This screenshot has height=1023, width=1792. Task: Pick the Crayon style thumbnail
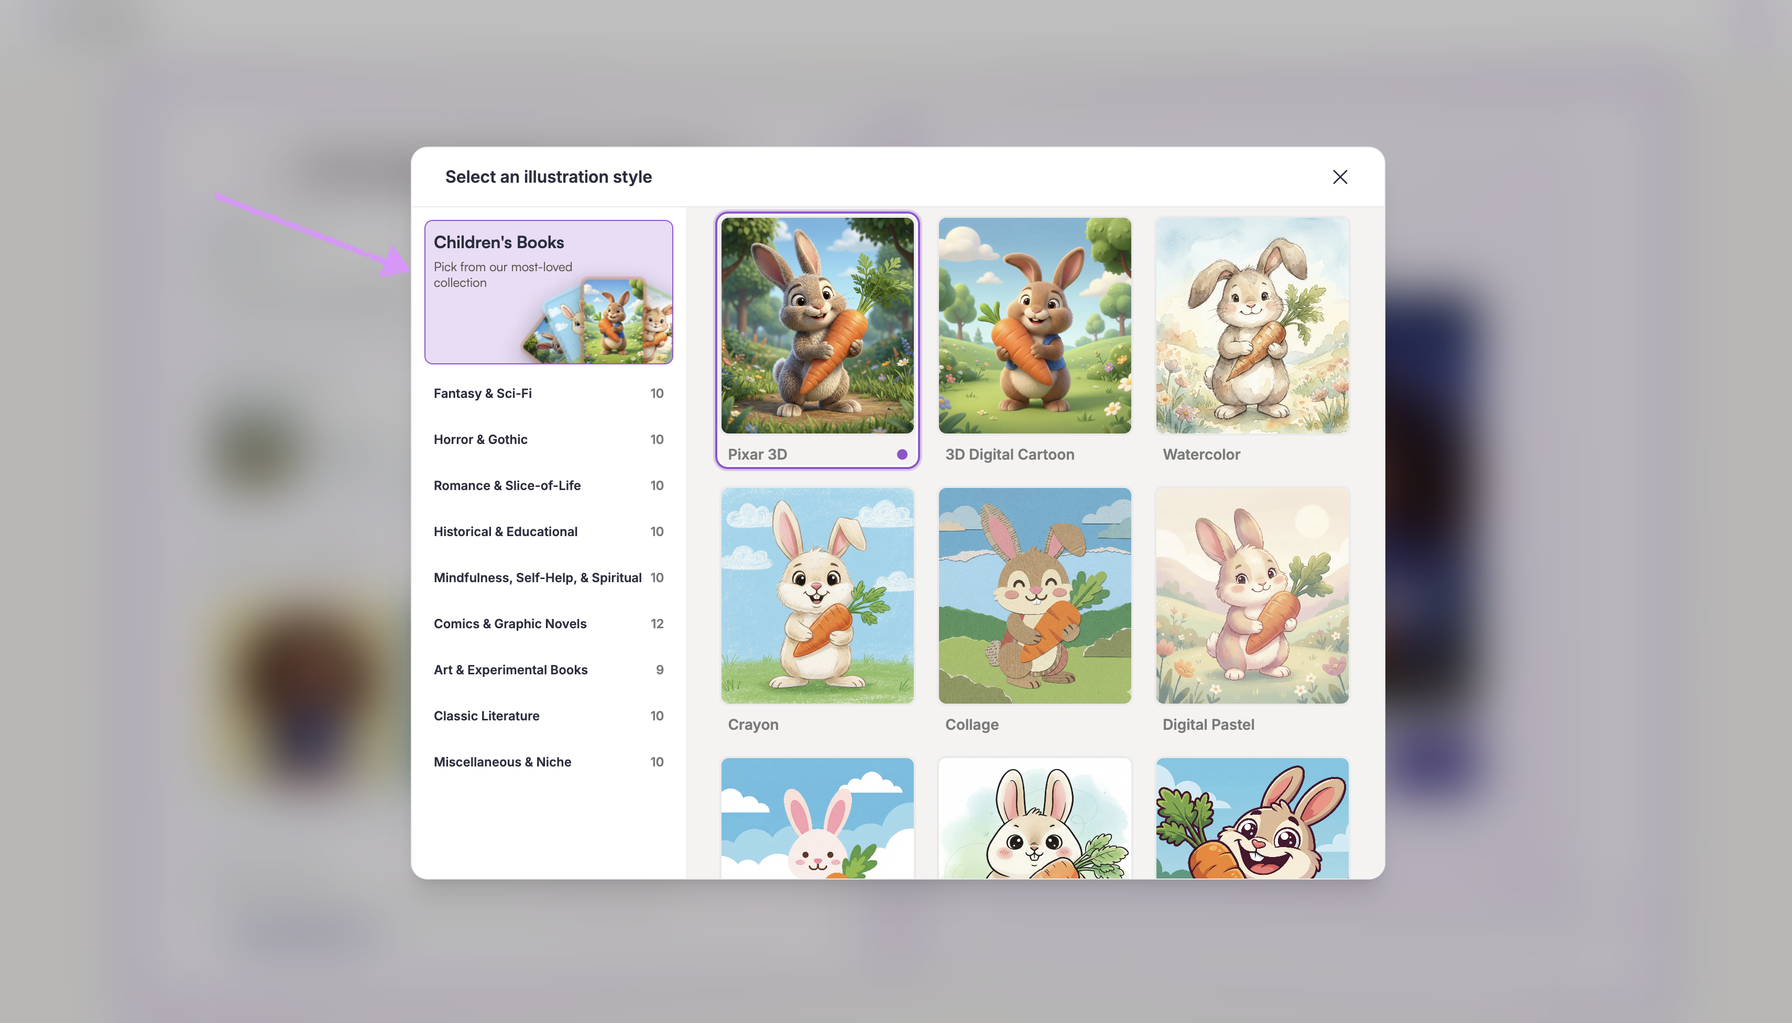[817, 596]
